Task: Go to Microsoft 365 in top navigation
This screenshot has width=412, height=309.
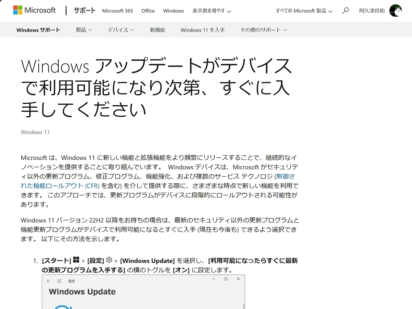Action: coord(117,11)
